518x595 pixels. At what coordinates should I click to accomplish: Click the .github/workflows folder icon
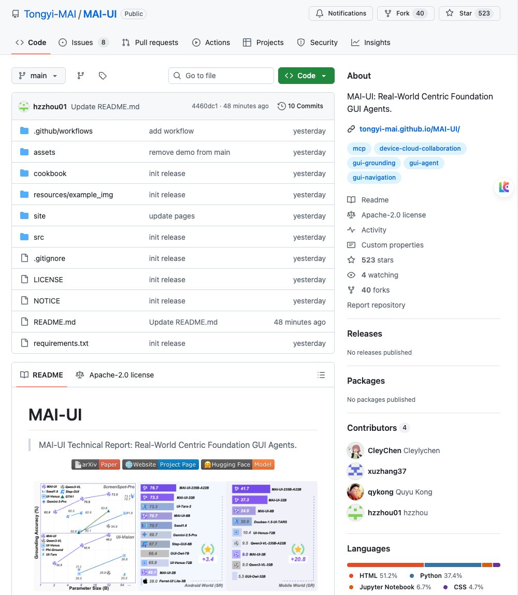(x=24, y=131)
